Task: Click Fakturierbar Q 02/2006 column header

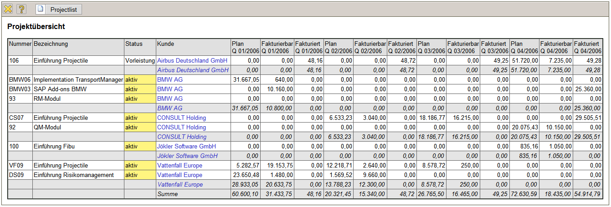Action: (370, 48)
